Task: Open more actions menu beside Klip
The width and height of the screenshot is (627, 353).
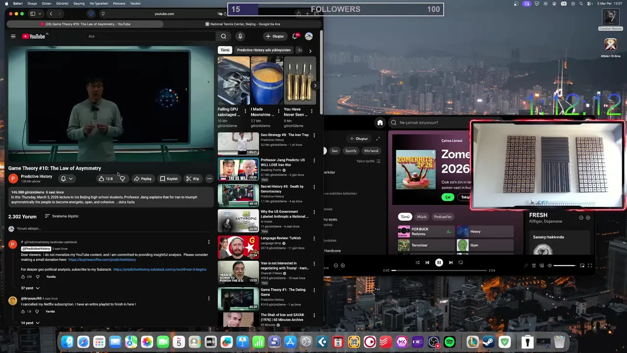Action: tap(209, 178)
